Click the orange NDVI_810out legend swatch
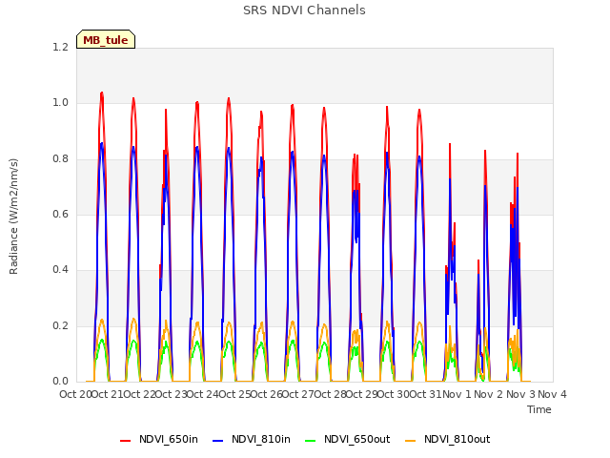 pyautogui.click(x=411, y=441)
